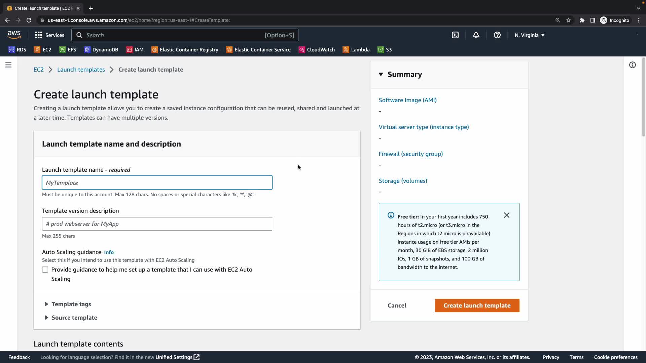The height and width of the screenshot is (363, 646).
Task: Click the Create launch template button
Action: point(477,306)
